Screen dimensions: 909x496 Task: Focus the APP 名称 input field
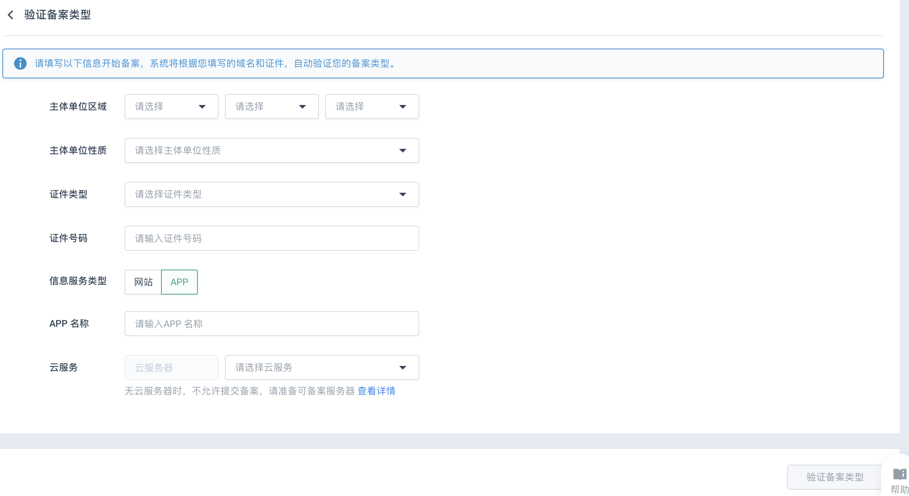coord(272,324)
